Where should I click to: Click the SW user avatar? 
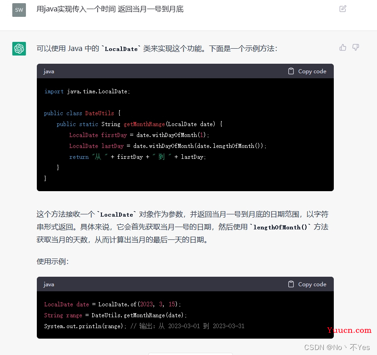[19, 10]
